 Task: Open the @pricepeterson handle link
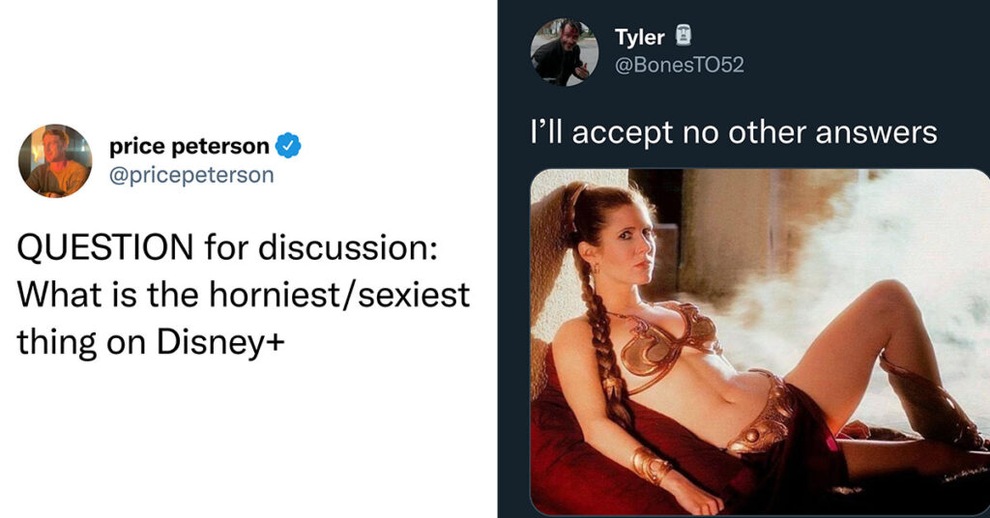[191, 175]
